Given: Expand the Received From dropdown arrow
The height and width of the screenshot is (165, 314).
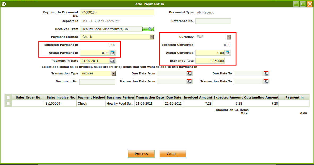Looking at the screenshot, I should point(145,29).
